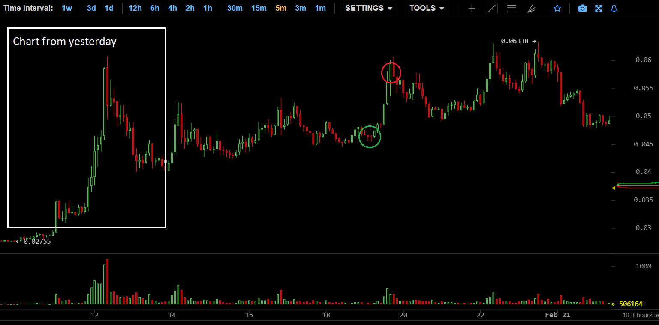Open price alerts bell icon
The width and height of the screenshot is (659, 325).
tap(614, 9)
